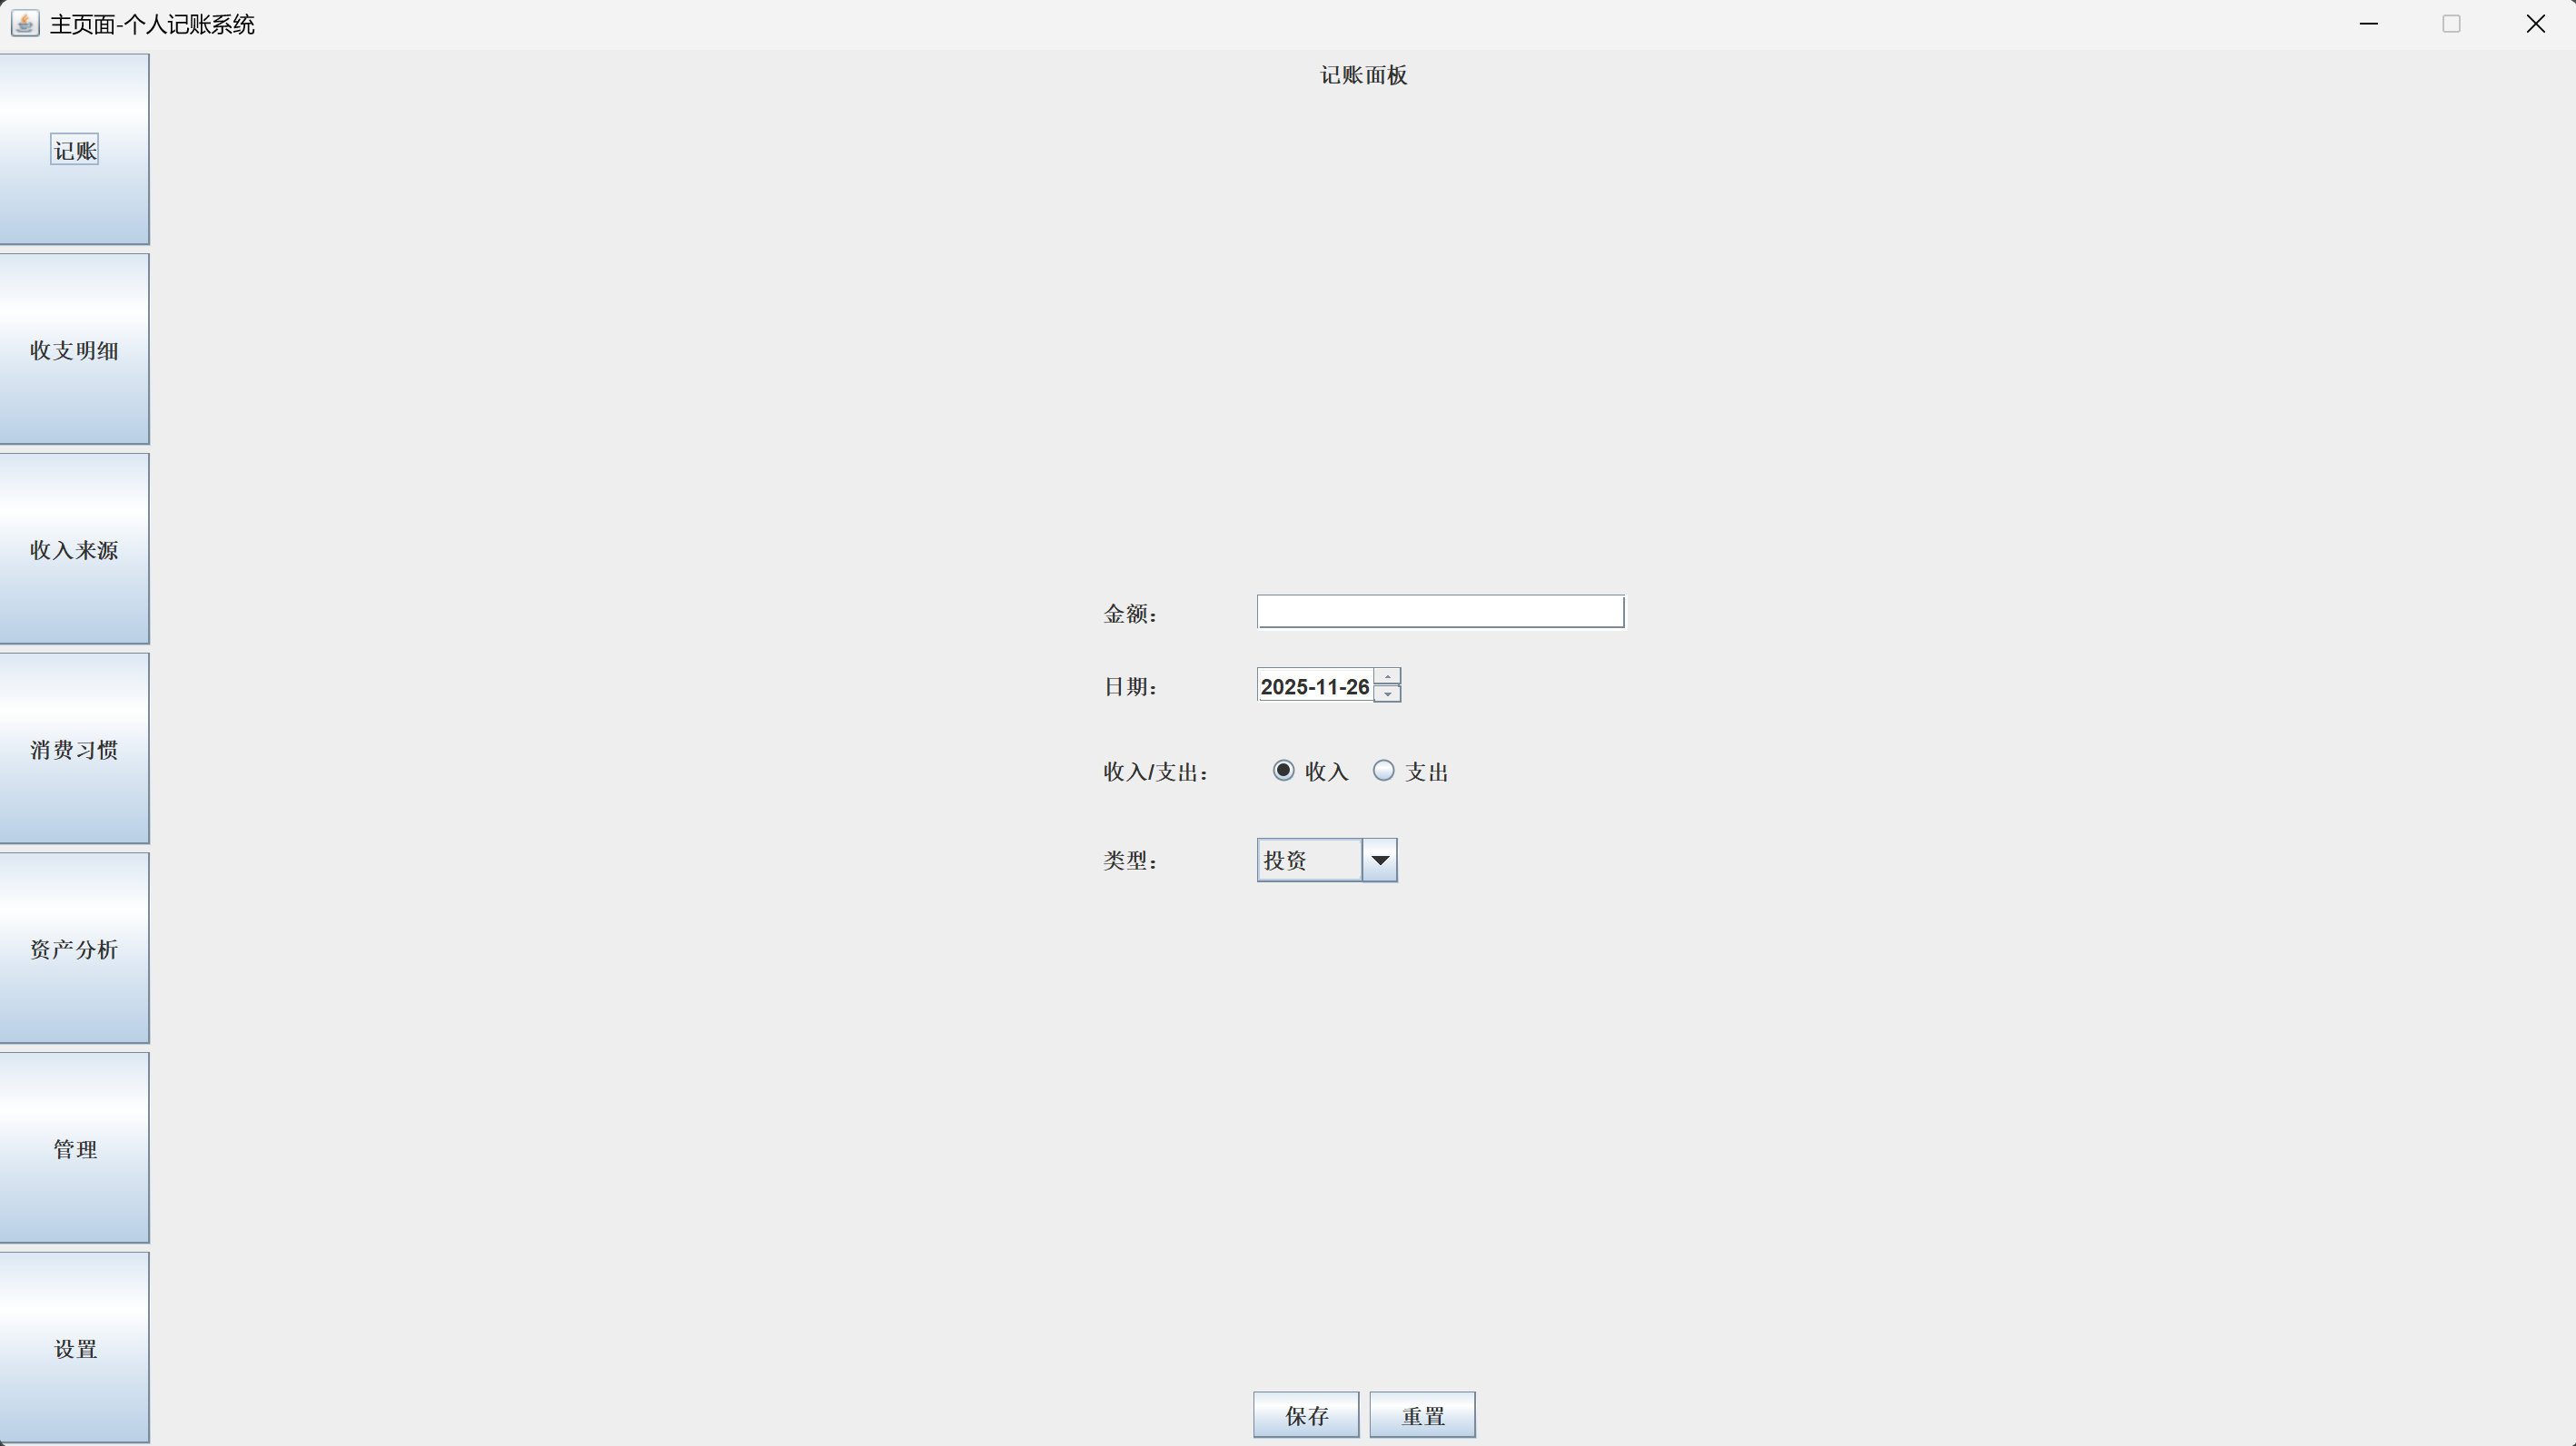The image size is (2576, 1446).
Task: Show the 资产分析 panel
Action: (74, 949)
